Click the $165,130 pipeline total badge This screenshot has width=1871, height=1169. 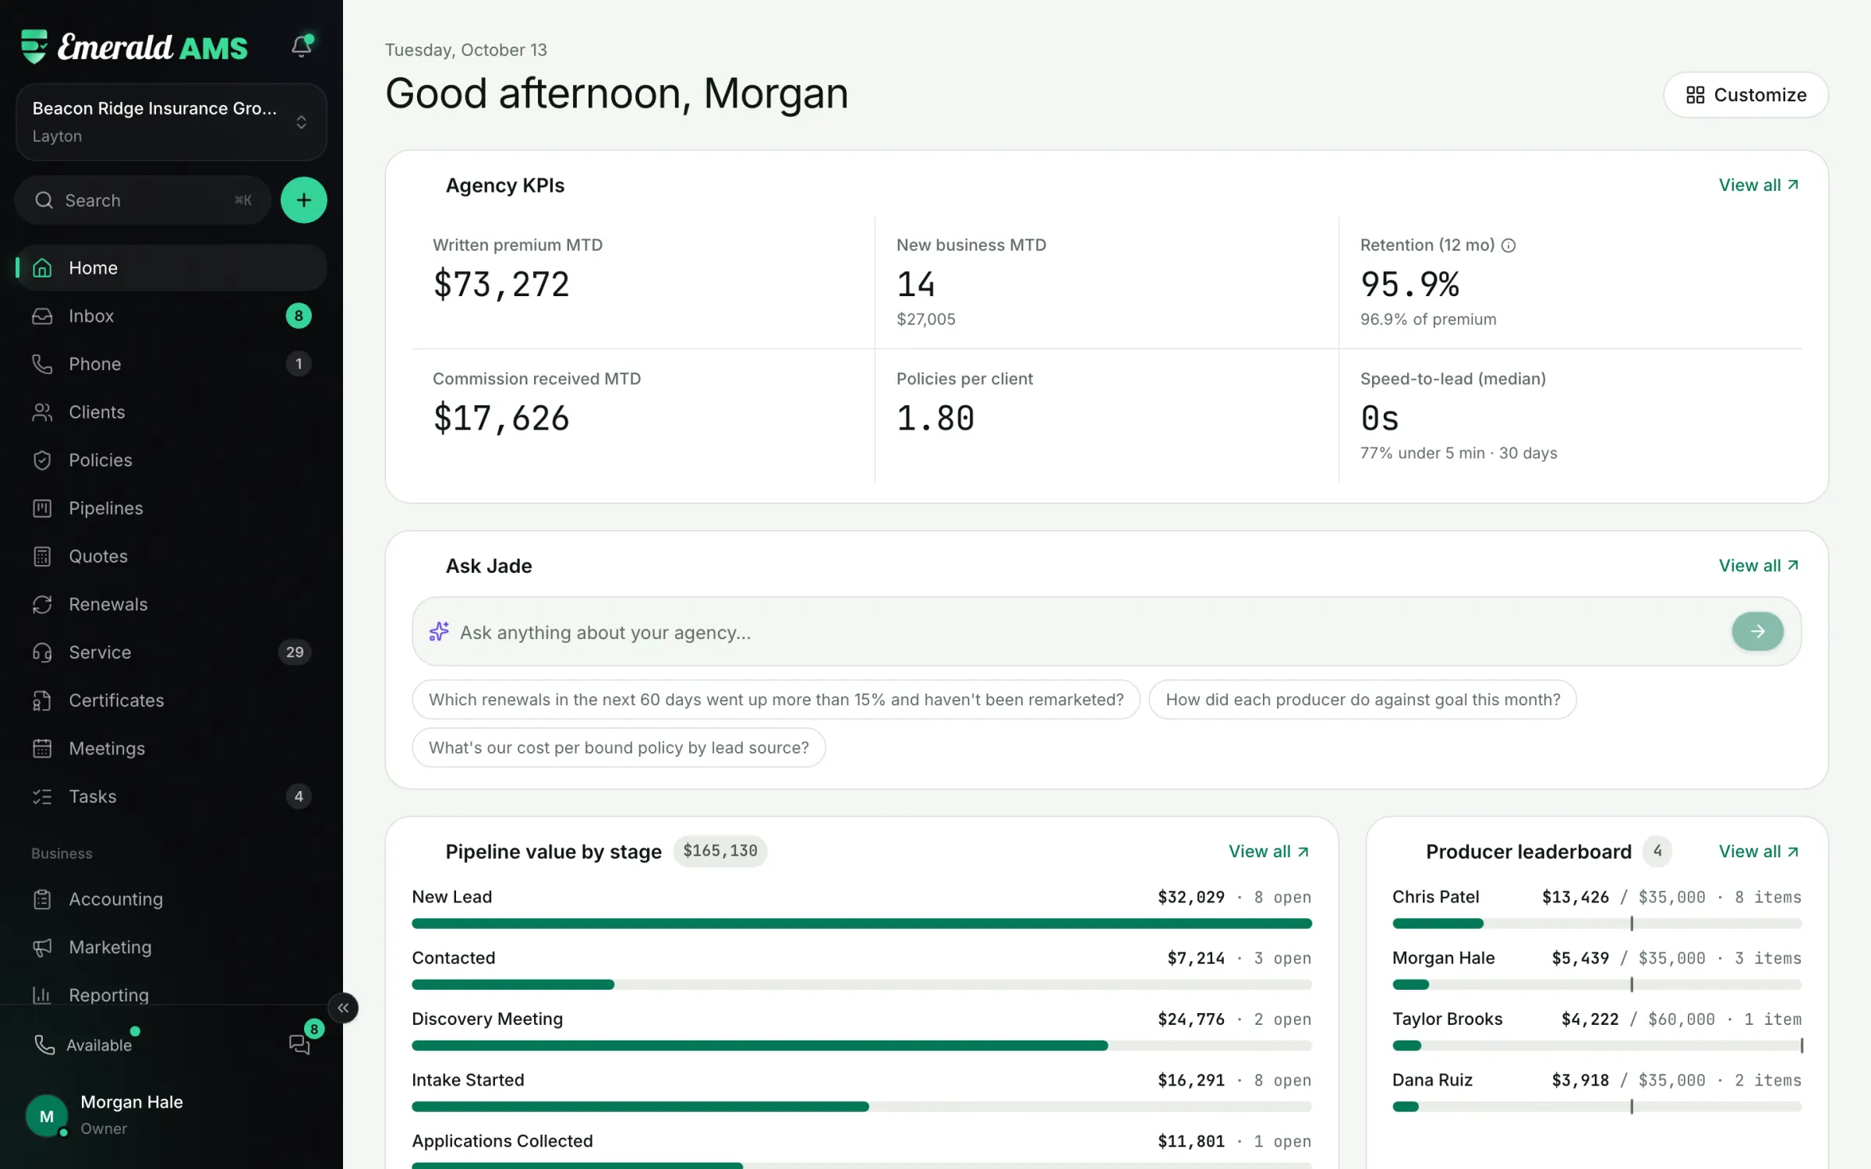click(x=720, y=851)
